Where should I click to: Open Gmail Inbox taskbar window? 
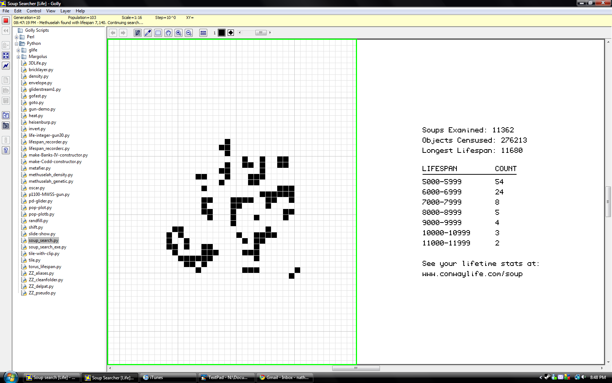pyautogui.click(x=285, y=378)
